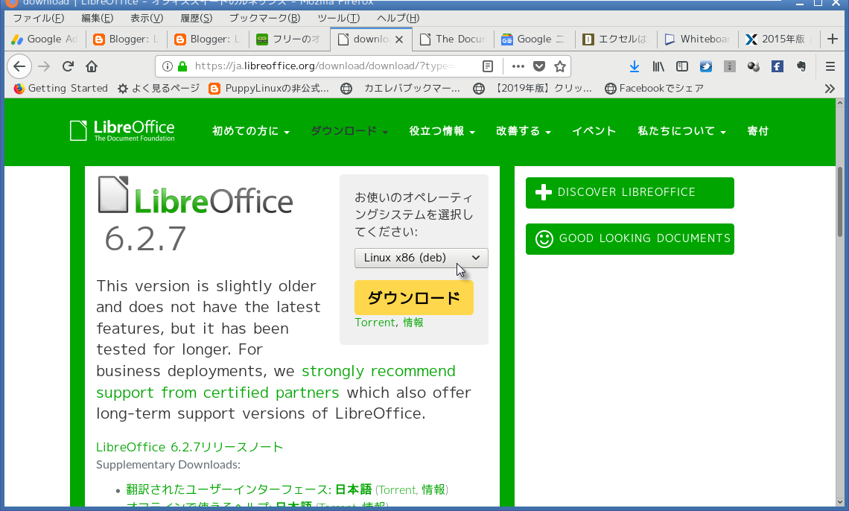Viewport: 849px width, 511px height.
Task: Open the PuppyLinuxの非公式 bookmark
Action: (x=269, y=88)
